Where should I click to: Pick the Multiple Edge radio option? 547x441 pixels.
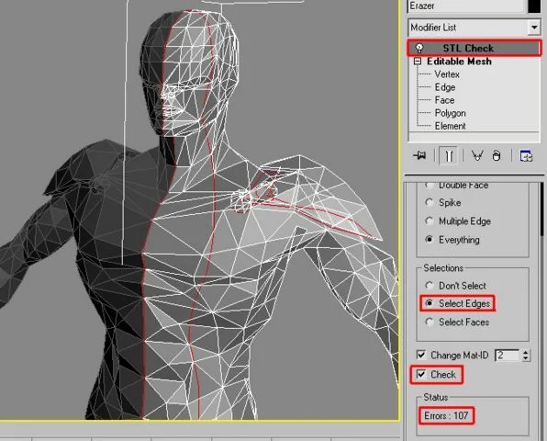click(x=430, y=221)
